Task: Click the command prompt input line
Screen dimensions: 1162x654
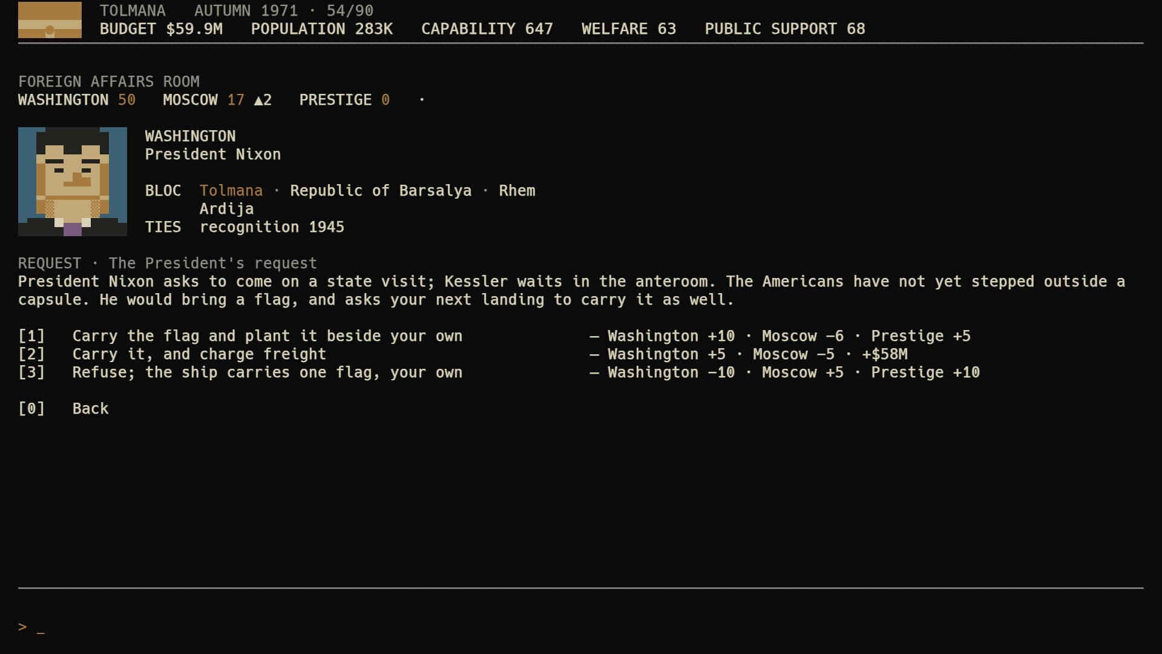Action: click(581, 627)
